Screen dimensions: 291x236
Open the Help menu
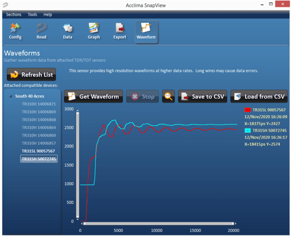[48, 14]
